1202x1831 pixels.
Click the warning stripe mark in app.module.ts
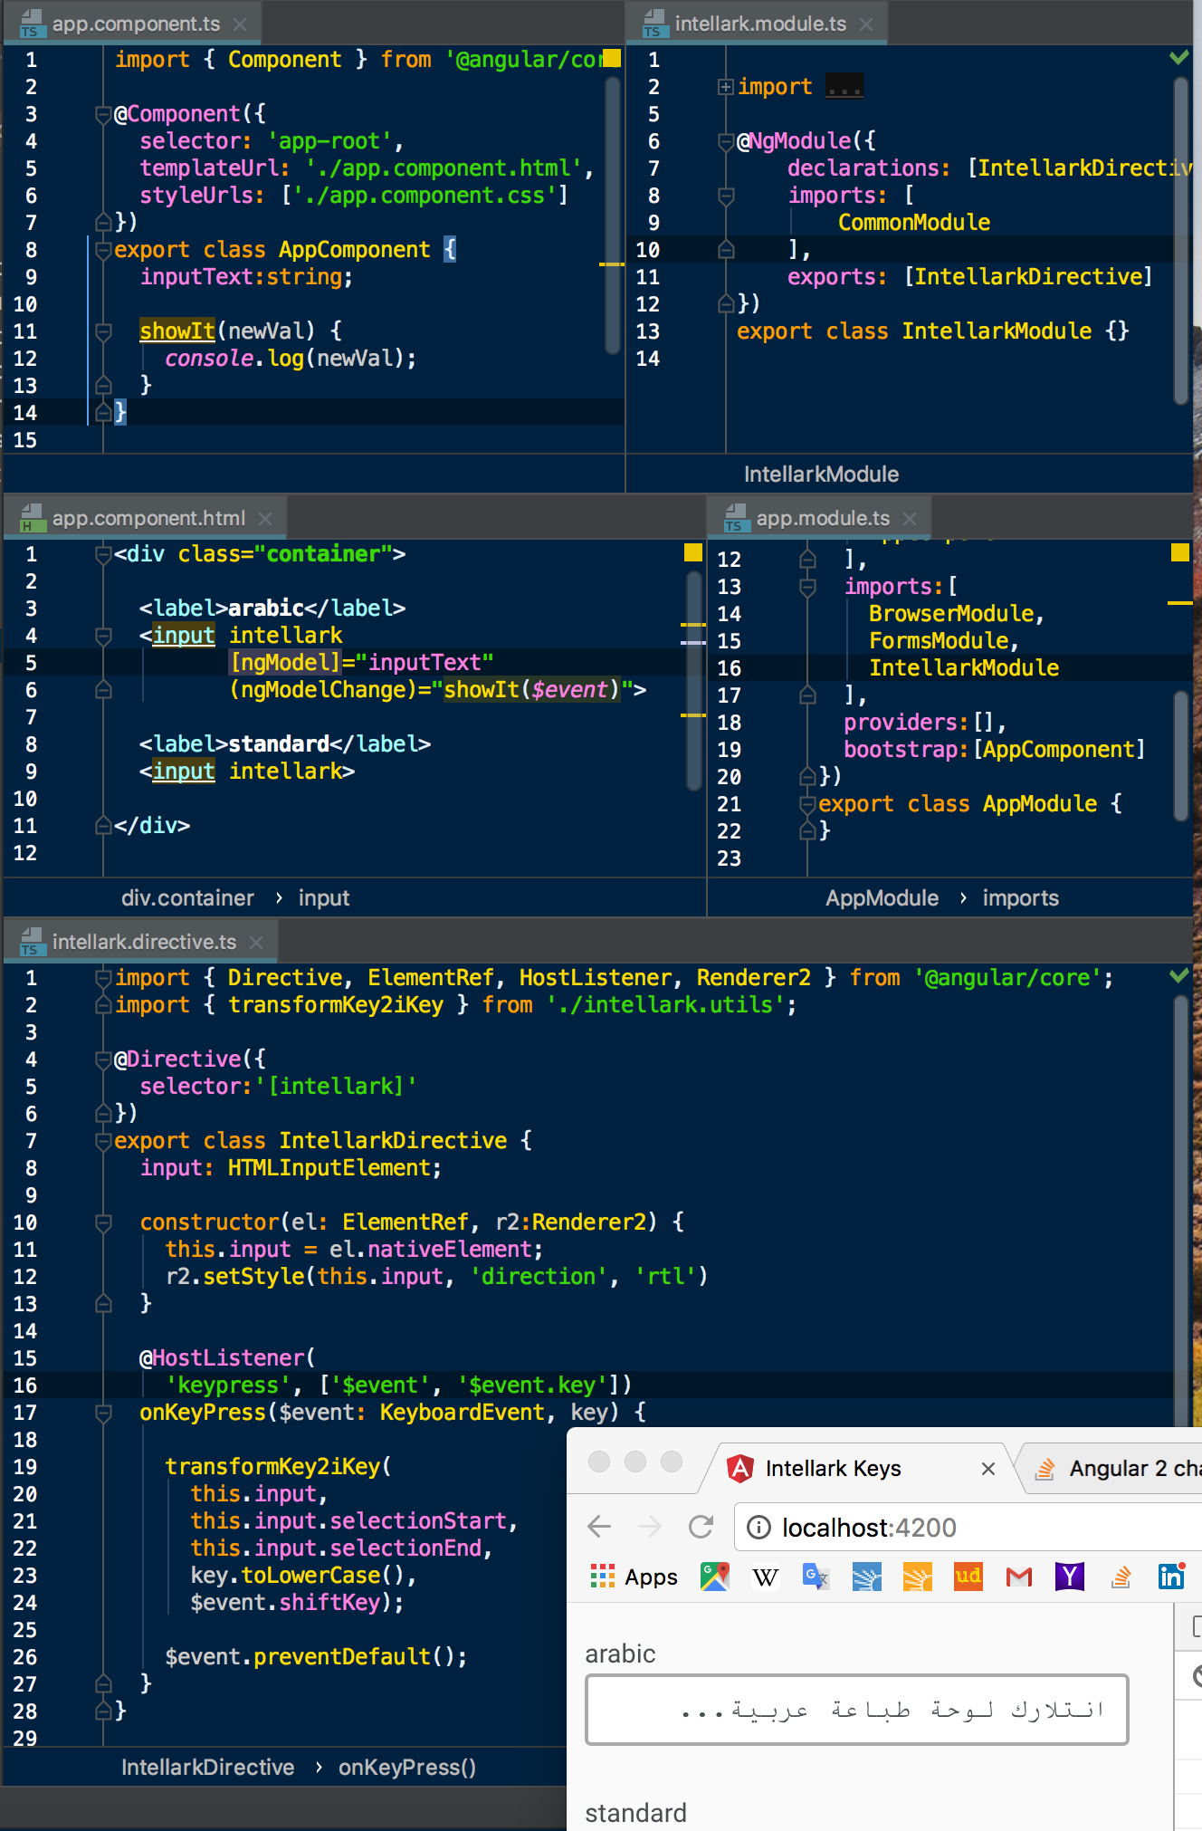(1180, 602)
